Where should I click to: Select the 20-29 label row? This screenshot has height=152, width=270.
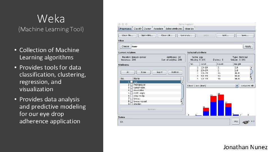(220, 70)
